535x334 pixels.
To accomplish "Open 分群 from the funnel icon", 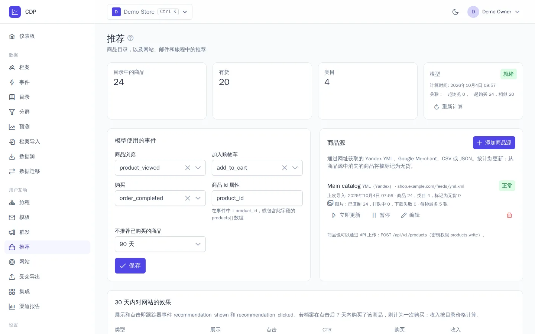I will (x=12, y=112).
